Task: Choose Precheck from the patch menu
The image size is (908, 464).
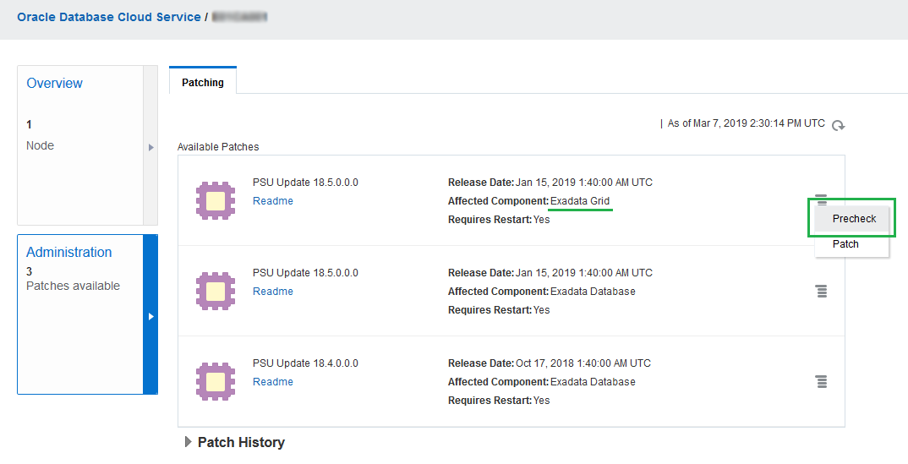Action: click(x=854, y=219)
